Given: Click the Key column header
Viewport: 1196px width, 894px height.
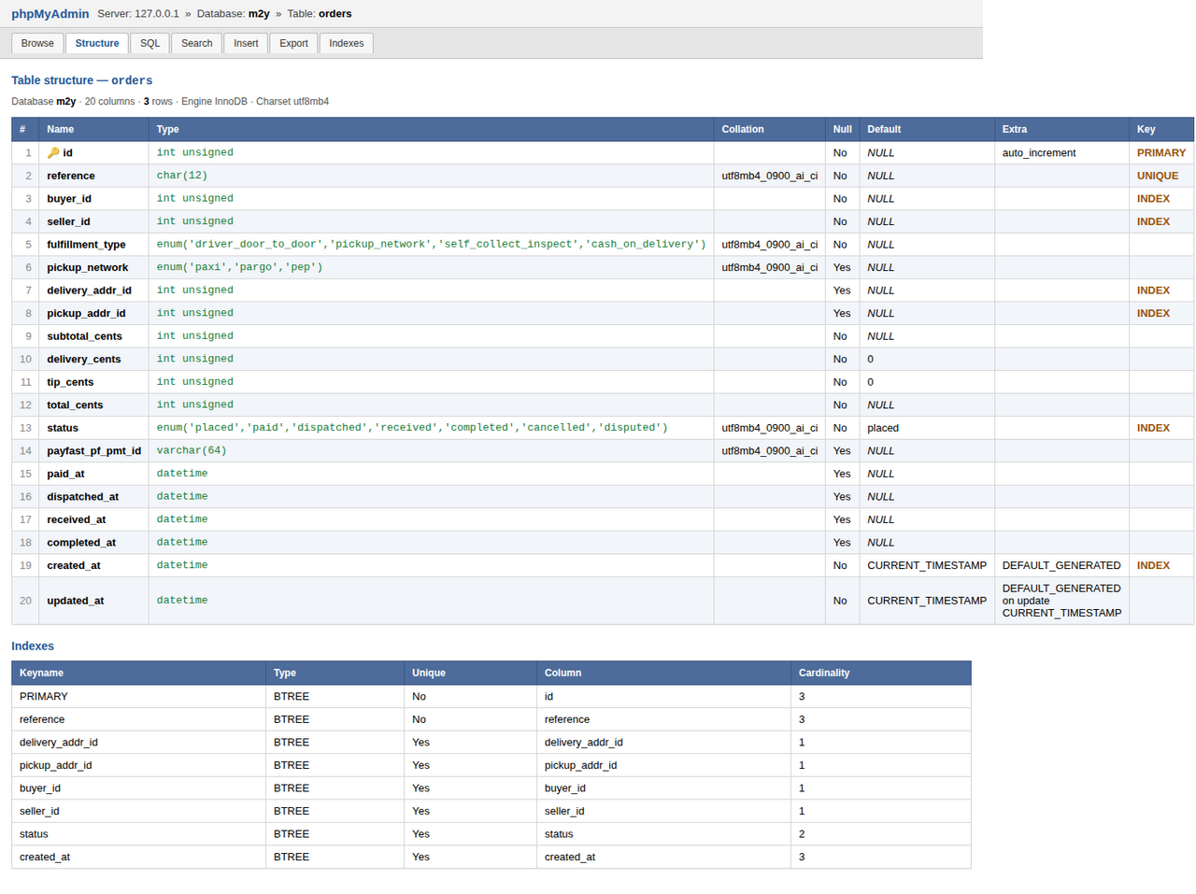Looking at the screenshot, I should (x=1161, y=130).
